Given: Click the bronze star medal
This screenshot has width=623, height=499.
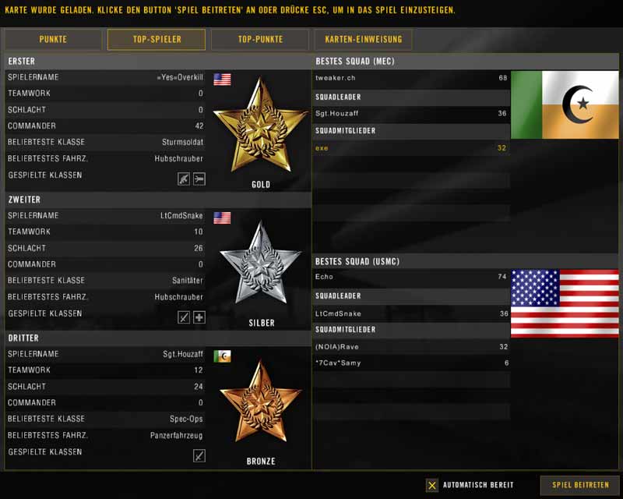Looking at the screenshot, I should 260,403.
